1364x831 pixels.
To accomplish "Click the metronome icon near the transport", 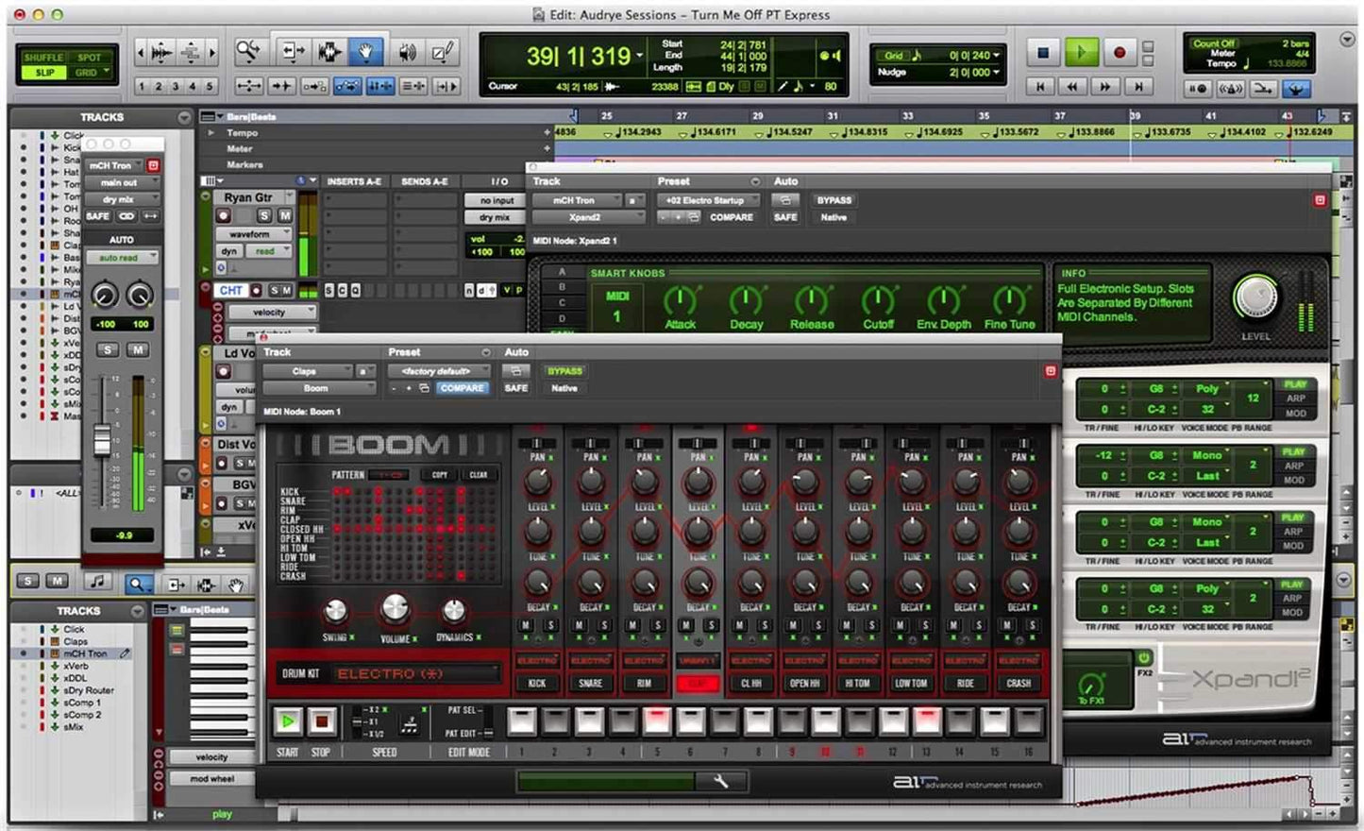I will (1230, 90).
